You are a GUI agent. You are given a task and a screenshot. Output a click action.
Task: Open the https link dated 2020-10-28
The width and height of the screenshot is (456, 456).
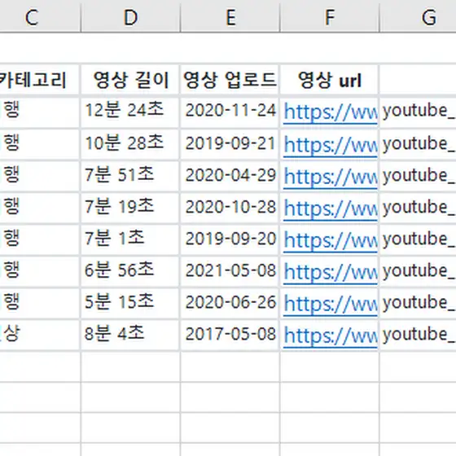tap(330, 208)
